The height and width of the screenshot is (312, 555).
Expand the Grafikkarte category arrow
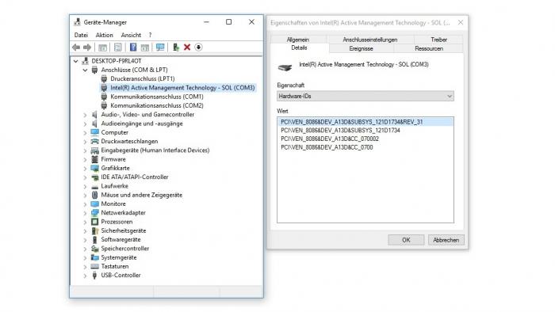point(85,169)
